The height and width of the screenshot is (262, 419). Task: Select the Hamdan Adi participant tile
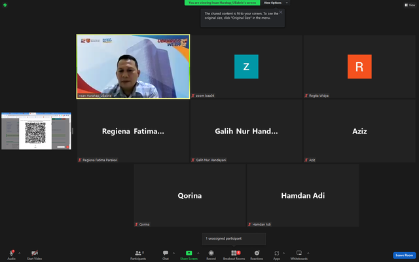pyautogui.click(x=302, y=195)
